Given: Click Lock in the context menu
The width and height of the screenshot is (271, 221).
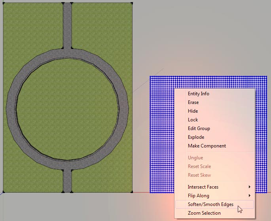Looking at the screenshot, I should (193, 120).
